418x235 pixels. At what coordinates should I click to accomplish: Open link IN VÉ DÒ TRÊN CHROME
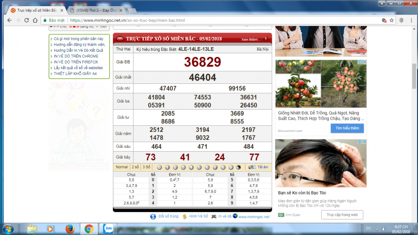(x=76, y=56)
